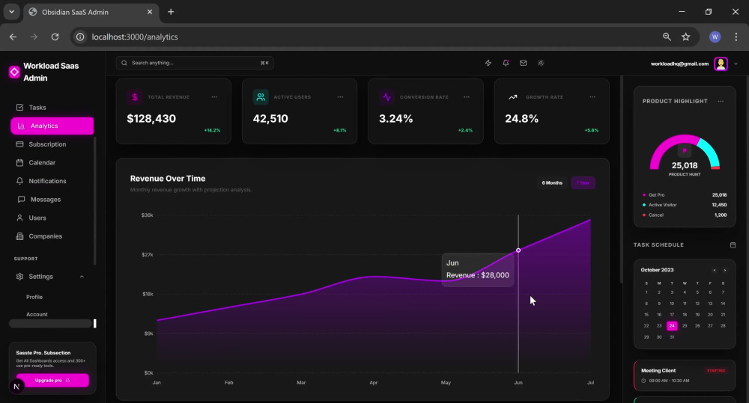This screenshot has height=403, width=749.
Task: Click the round N badge icon
Action: tap(16, 387)
